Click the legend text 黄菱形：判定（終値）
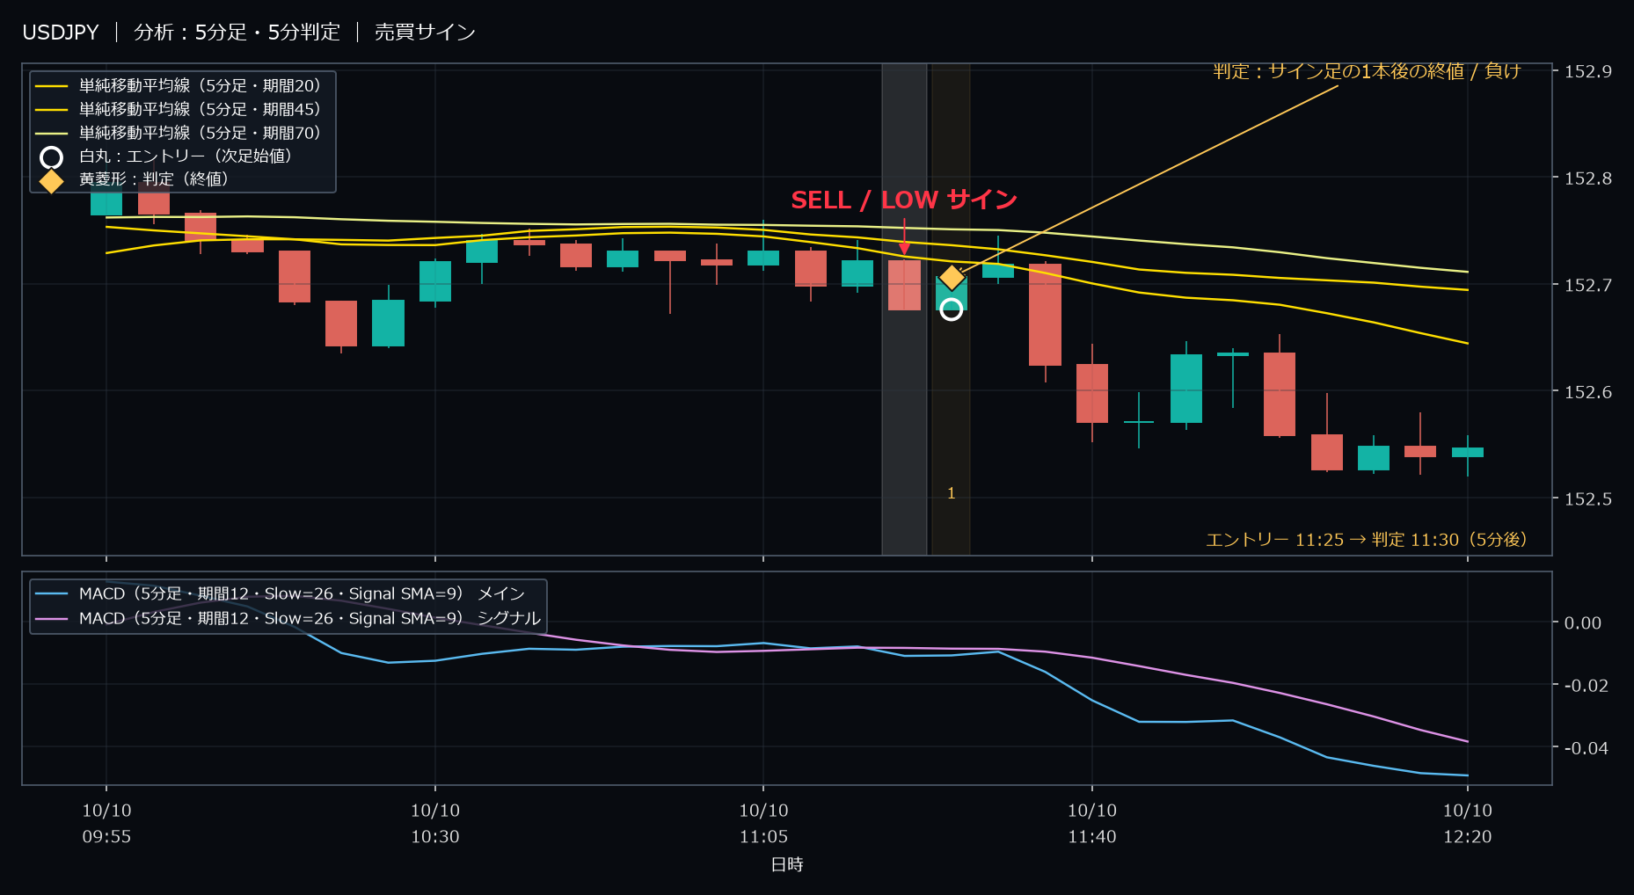 pyautogui.click(x=155, y=179)
